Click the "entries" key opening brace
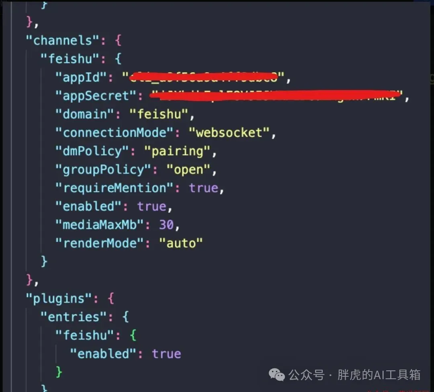Screen dimensions: 434x392 tap(125, 317)
